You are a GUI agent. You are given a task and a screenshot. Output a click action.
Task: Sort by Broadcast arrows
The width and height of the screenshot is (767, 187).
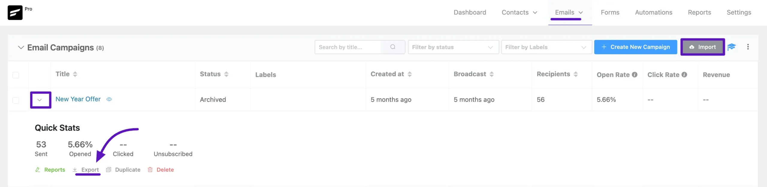click(492, 74)
